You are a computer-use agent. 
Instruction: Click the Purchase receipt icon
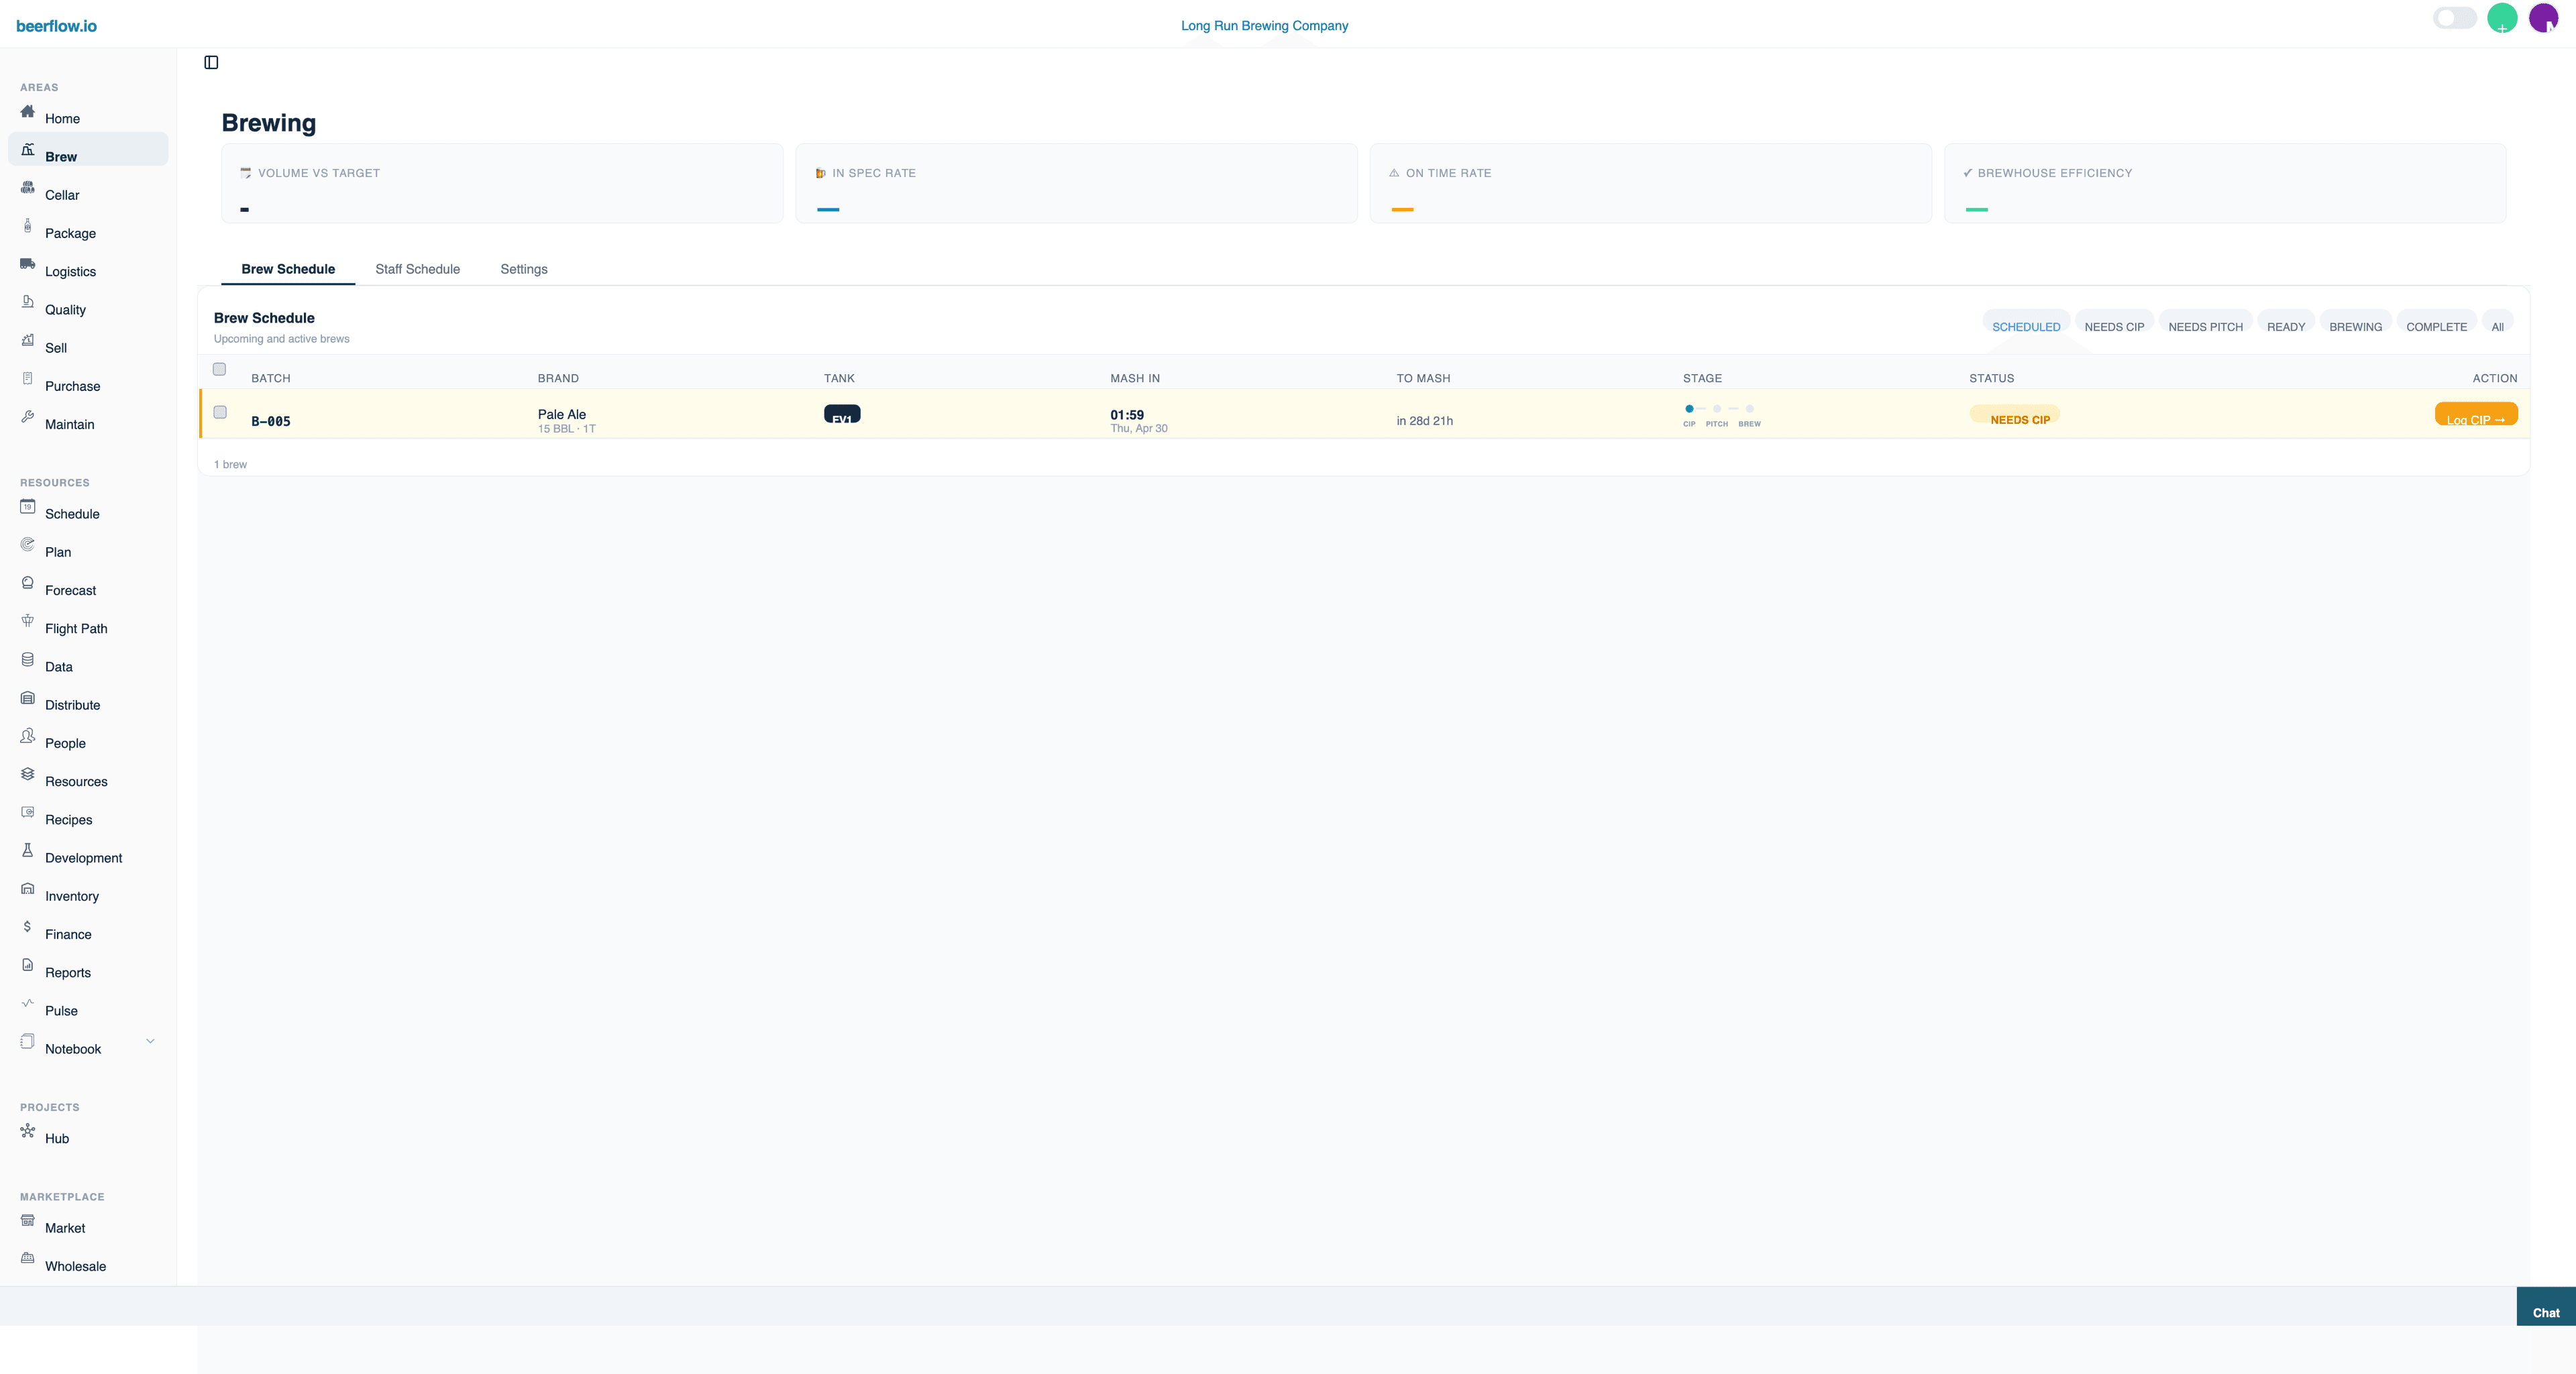[28, 379]
